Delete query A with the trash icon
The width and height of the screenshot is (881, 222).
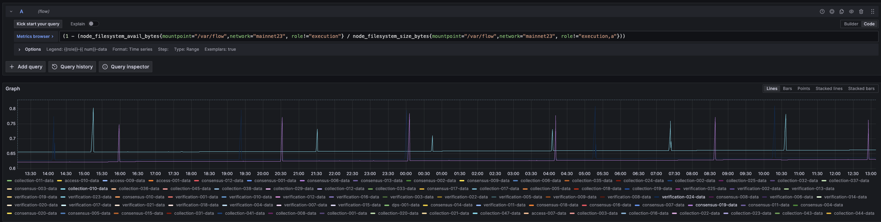[861, 11]
